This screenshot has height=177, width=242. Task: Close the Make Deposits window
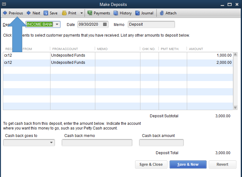[x=237, y=4]
